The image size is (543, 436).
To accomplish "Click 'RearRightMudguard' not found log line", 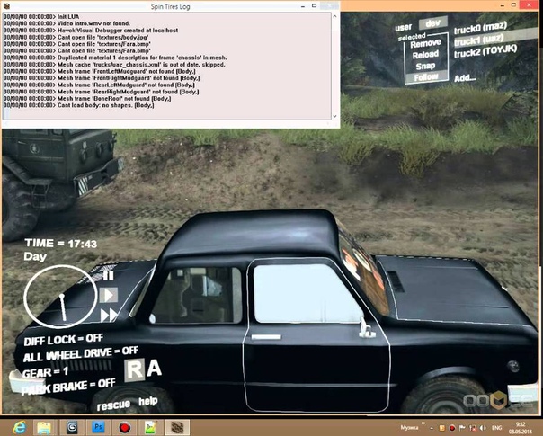I will (101, 92).
